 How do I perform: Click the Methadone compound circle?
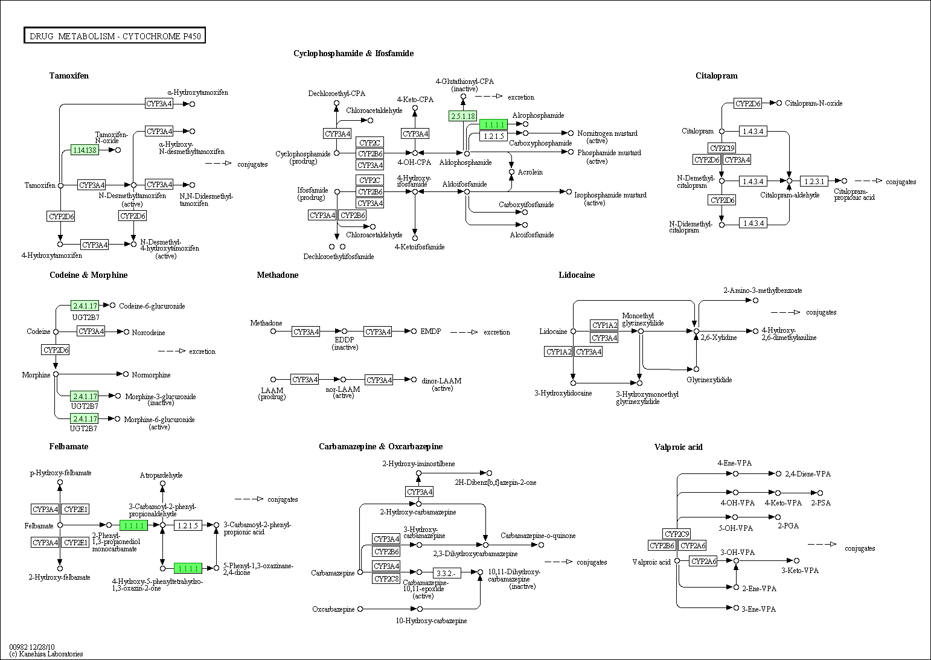(273, 331)
